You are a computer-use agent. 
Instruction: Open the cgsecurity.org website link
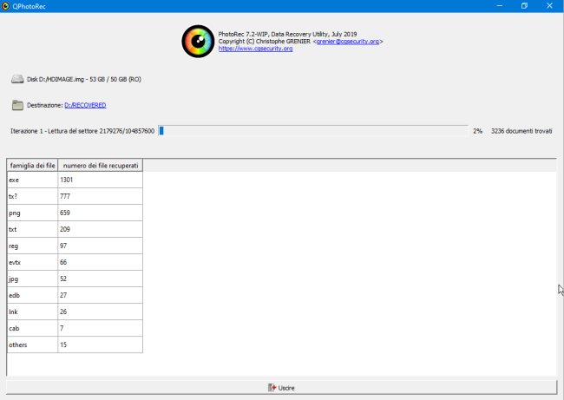click(x=255, y=49)
